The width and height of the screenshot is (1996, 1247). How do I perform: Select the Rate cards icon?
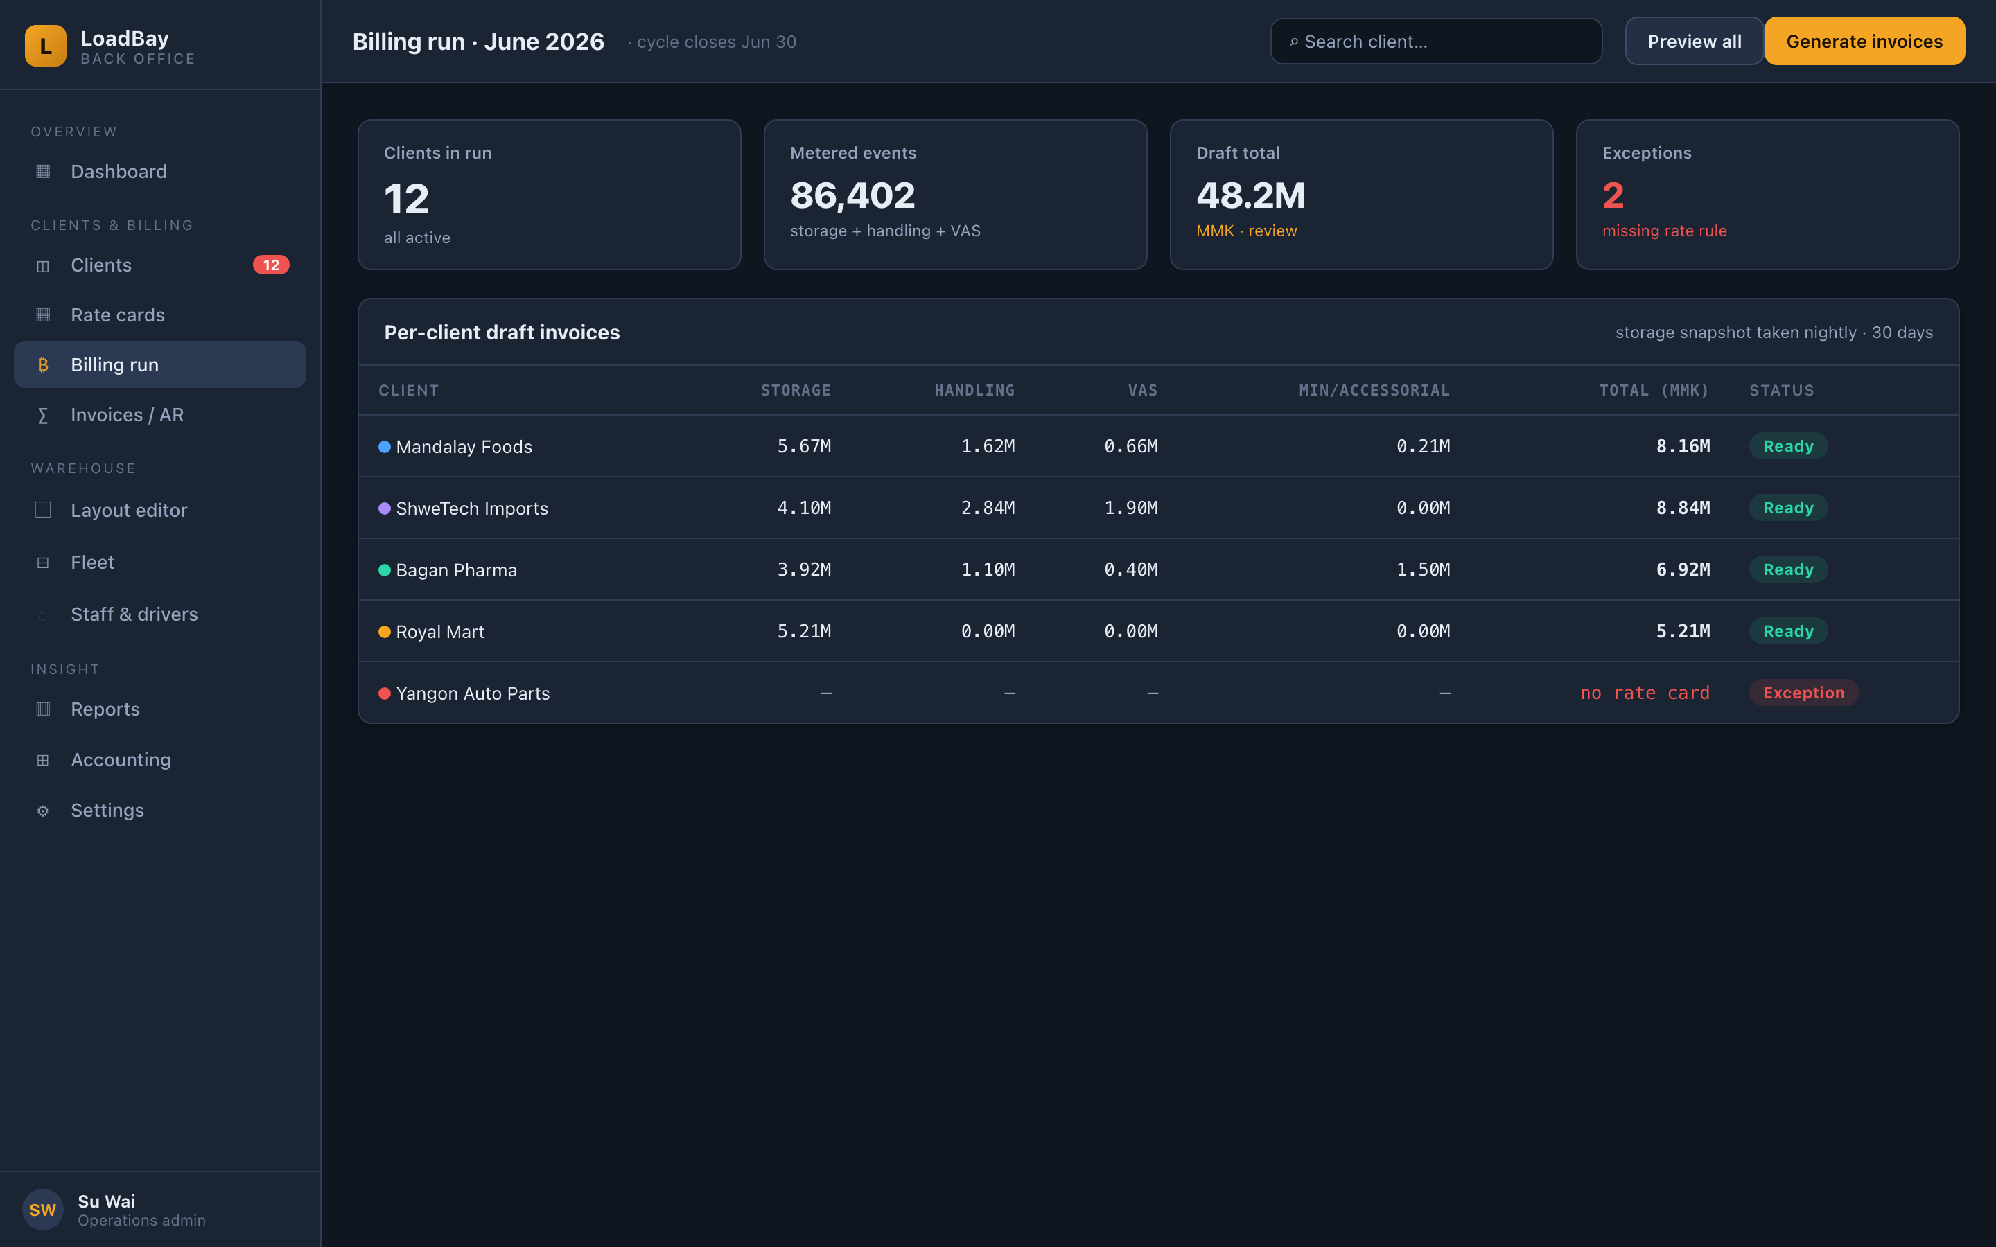tap(43, 315)
